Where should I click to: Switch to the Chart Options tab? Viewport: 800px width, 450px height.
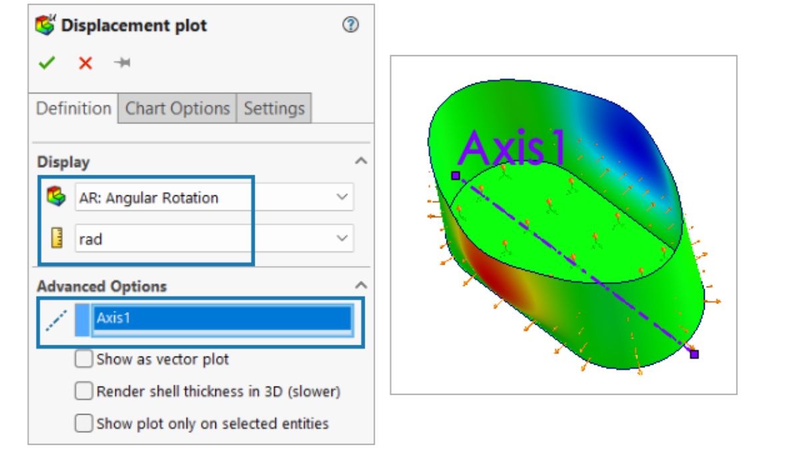177,108
